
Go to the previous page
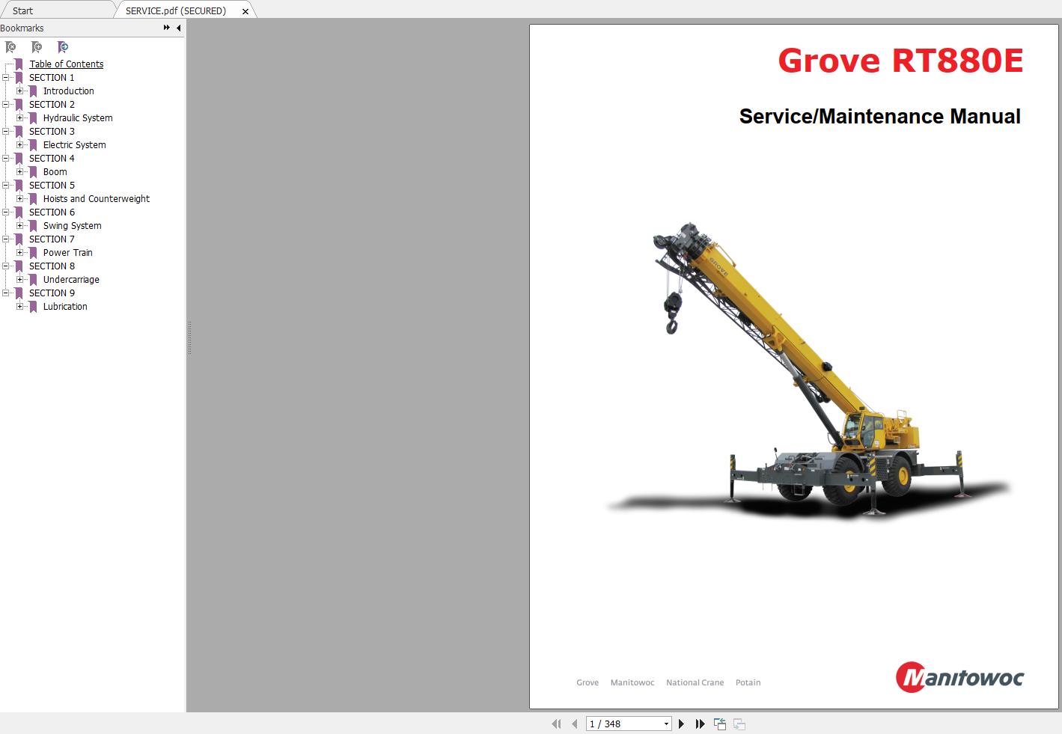pos(574,724)
